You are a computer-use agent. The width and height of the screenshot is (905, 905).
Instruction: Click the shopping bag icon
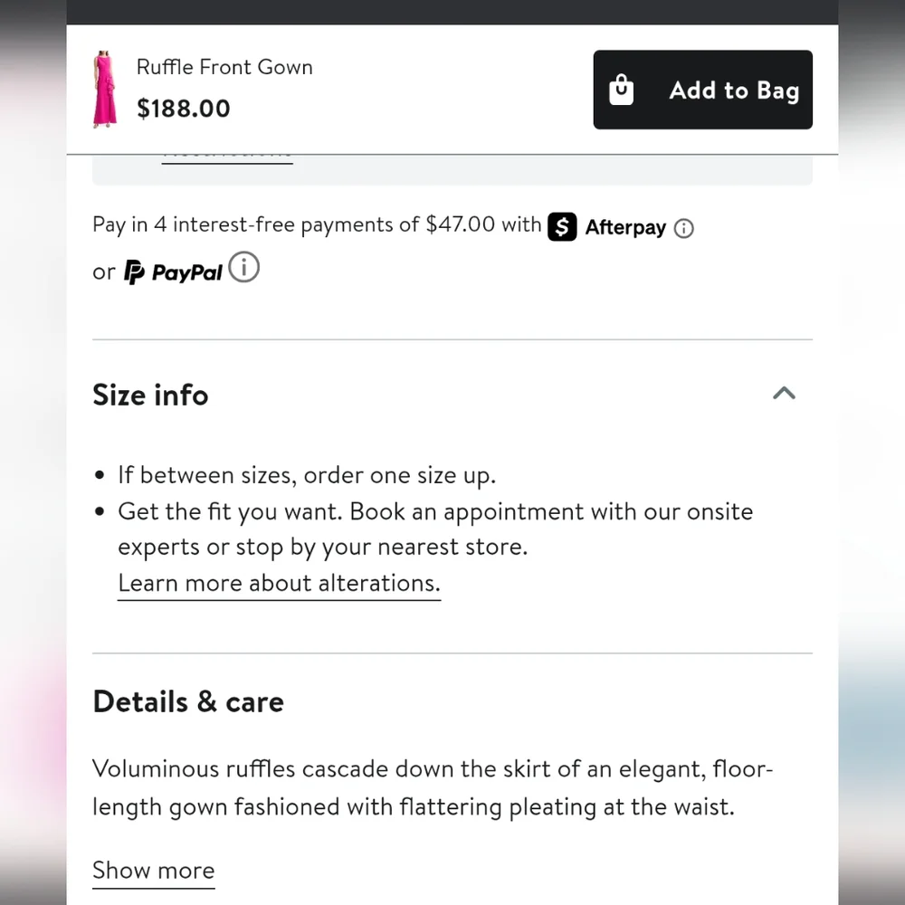tap(622, 90)
